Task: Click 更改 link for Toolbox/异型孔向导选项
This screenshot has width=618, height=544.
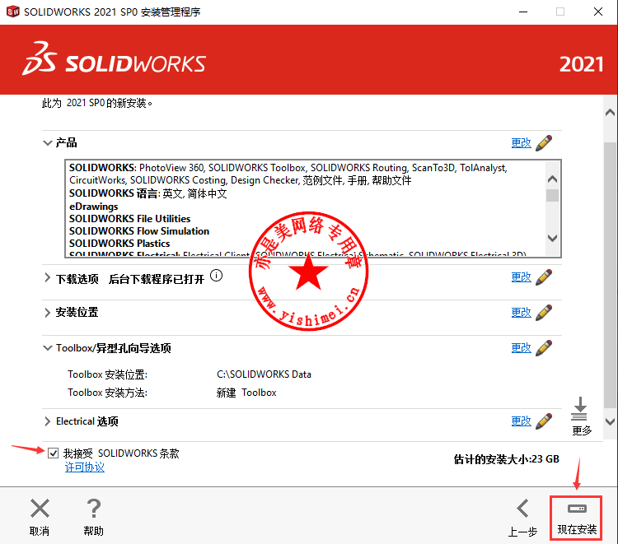Action: pos(521,348)
